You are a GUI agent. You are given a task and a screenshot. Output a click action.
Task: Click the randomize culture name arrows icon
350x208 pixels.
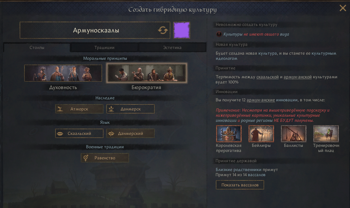(x=163, y=30)
